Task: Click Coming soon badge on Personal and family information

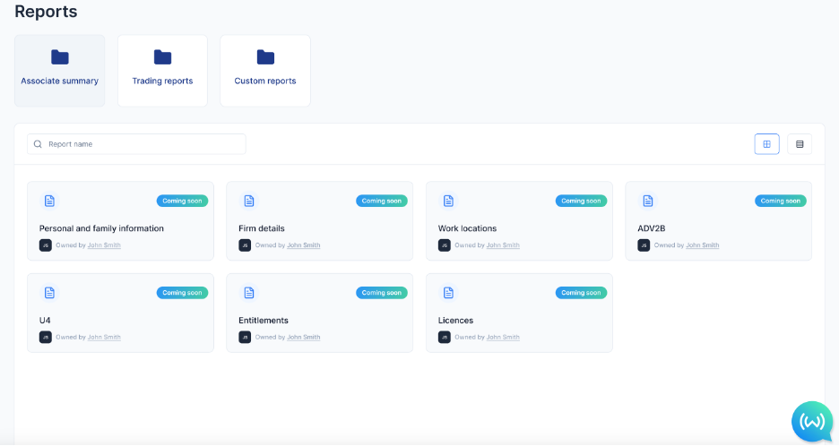Action: (182, 201)
